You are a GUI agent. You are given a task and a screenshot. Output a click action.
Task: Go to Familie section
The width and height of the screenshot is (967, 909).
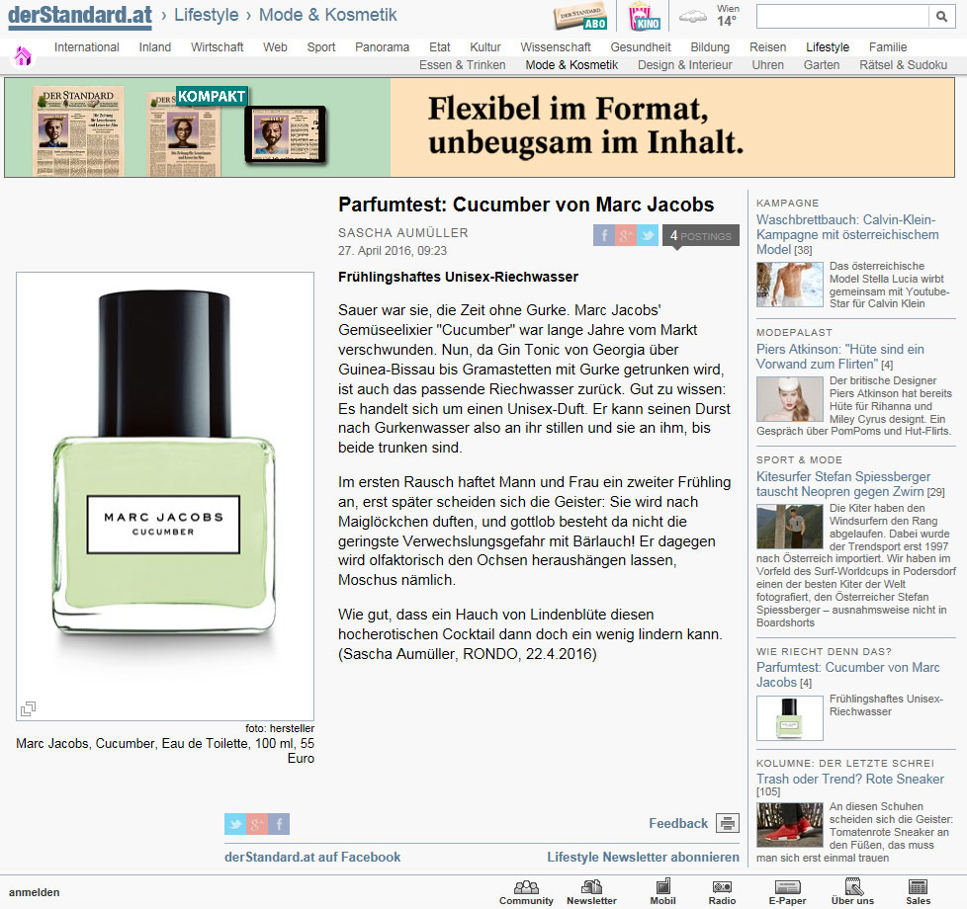[x=888, y=46]
